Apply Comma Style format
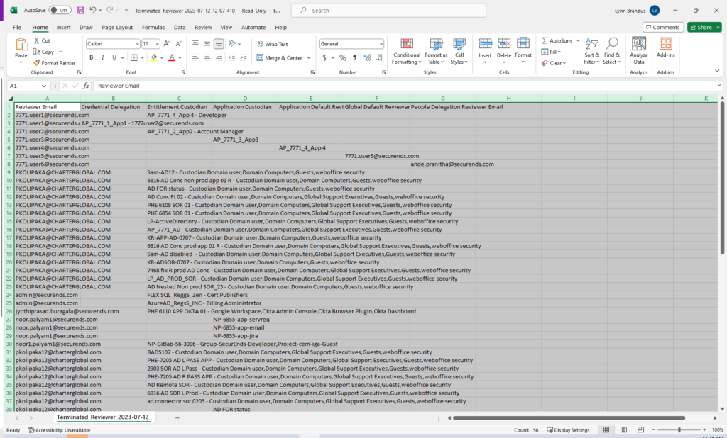 click(355, 58)
